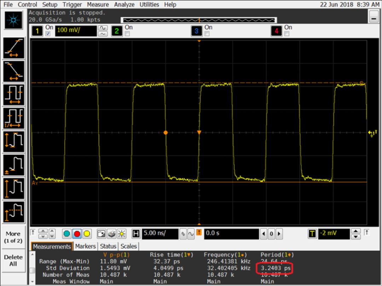The image size is (382, 286).
Task: Click the 5.00 ns/ horizontal scale field
Action: 160,233
